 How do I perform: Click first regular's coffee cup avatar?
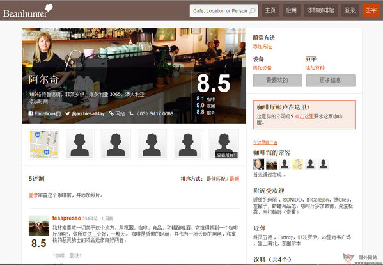click(x=259, y=164)
